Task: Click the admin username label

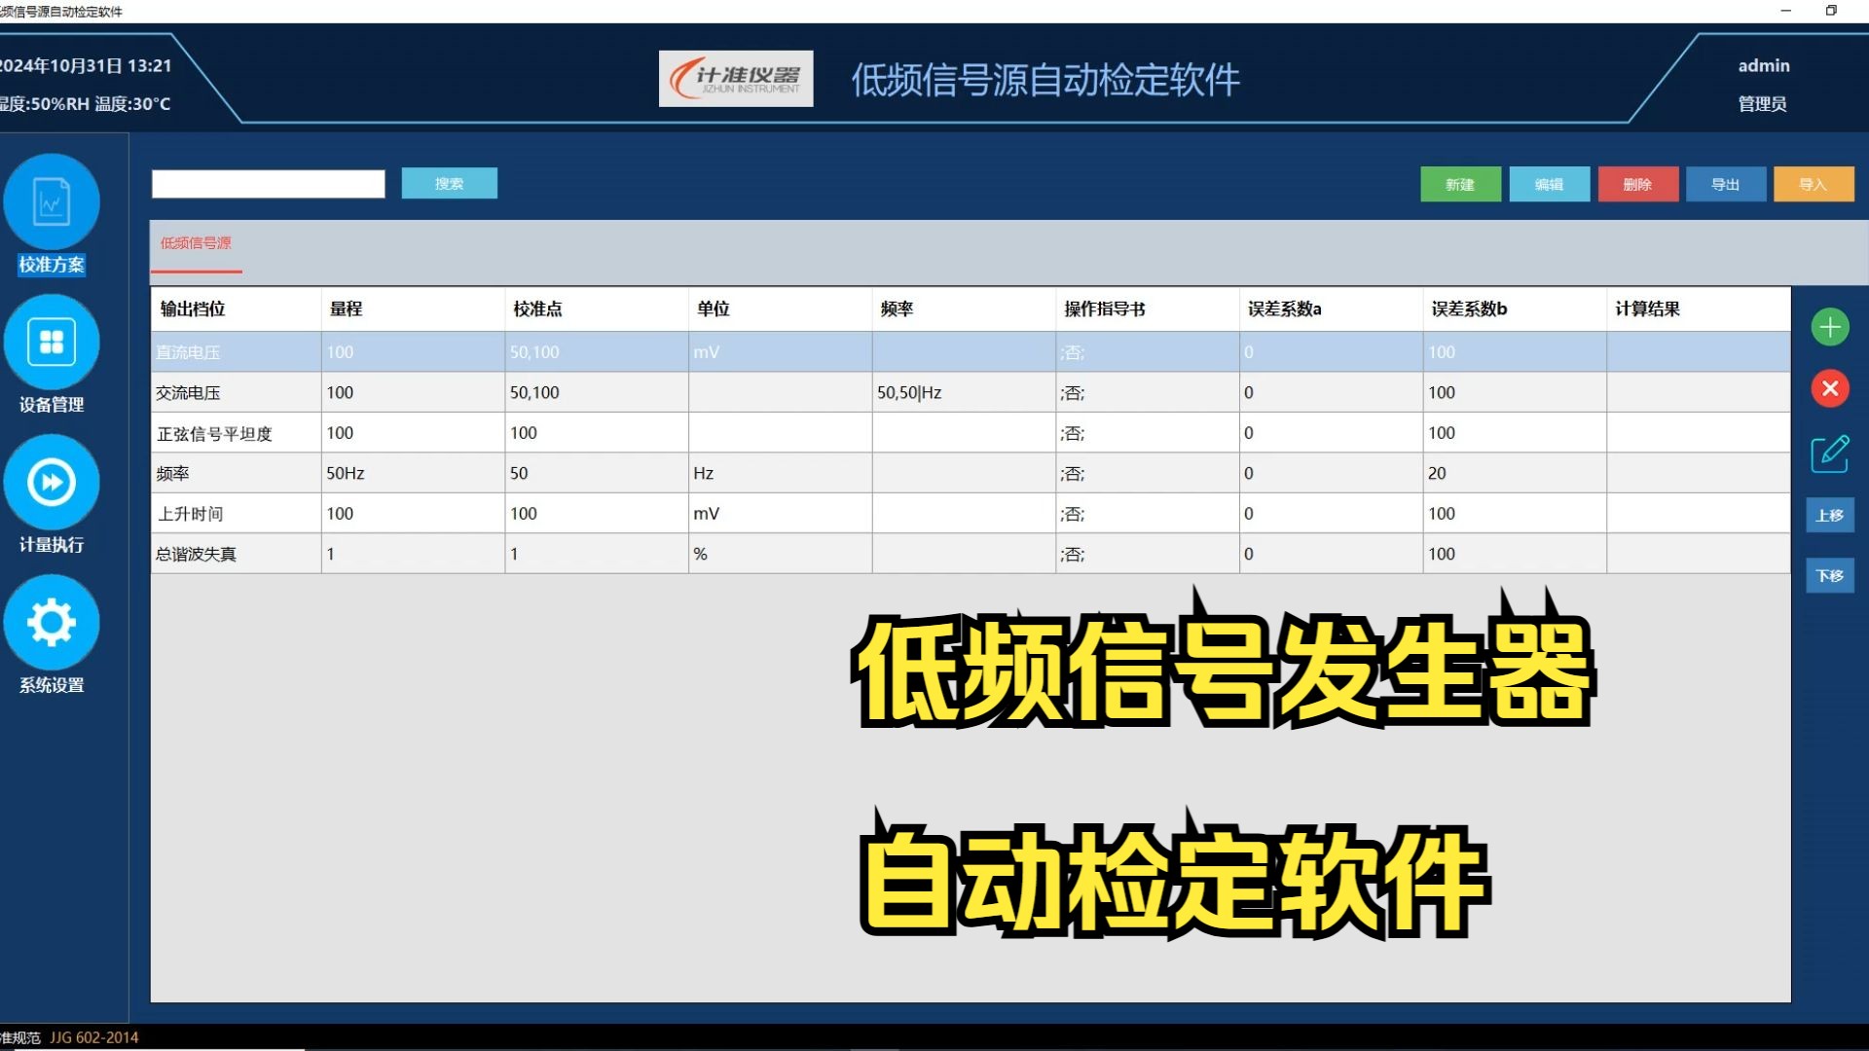Action: point(1764,65)
